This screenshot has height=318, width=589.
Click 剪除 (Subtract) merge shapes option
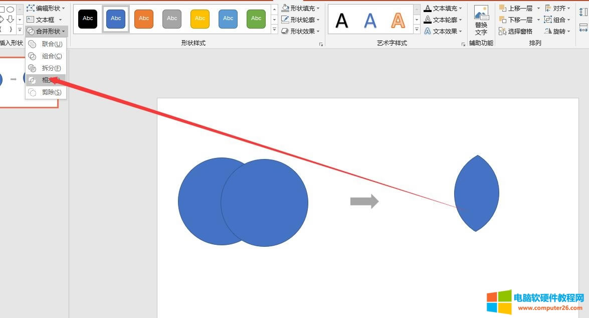click(51, 92)
